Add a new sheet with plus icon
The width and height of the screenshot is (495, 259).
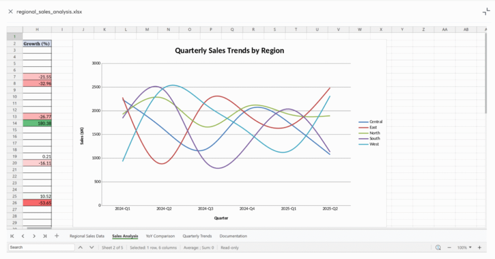pos(57,236)
